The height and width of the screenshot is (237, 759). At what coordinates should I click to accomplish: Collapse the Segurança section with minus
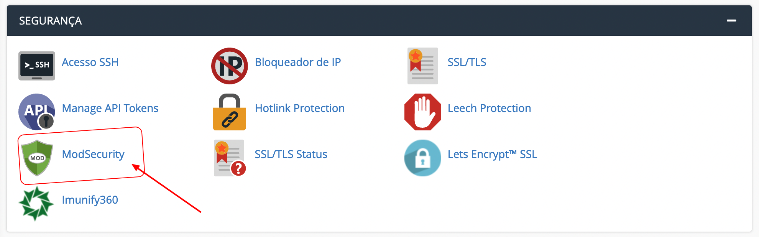(x=731, y=20)
